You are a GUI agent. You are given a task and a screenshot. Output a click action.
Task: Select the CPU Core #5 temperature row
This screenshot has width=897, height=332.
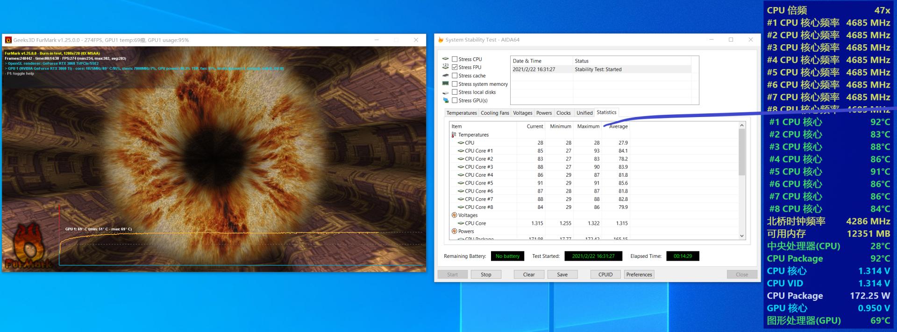click(x=479, y=183)
